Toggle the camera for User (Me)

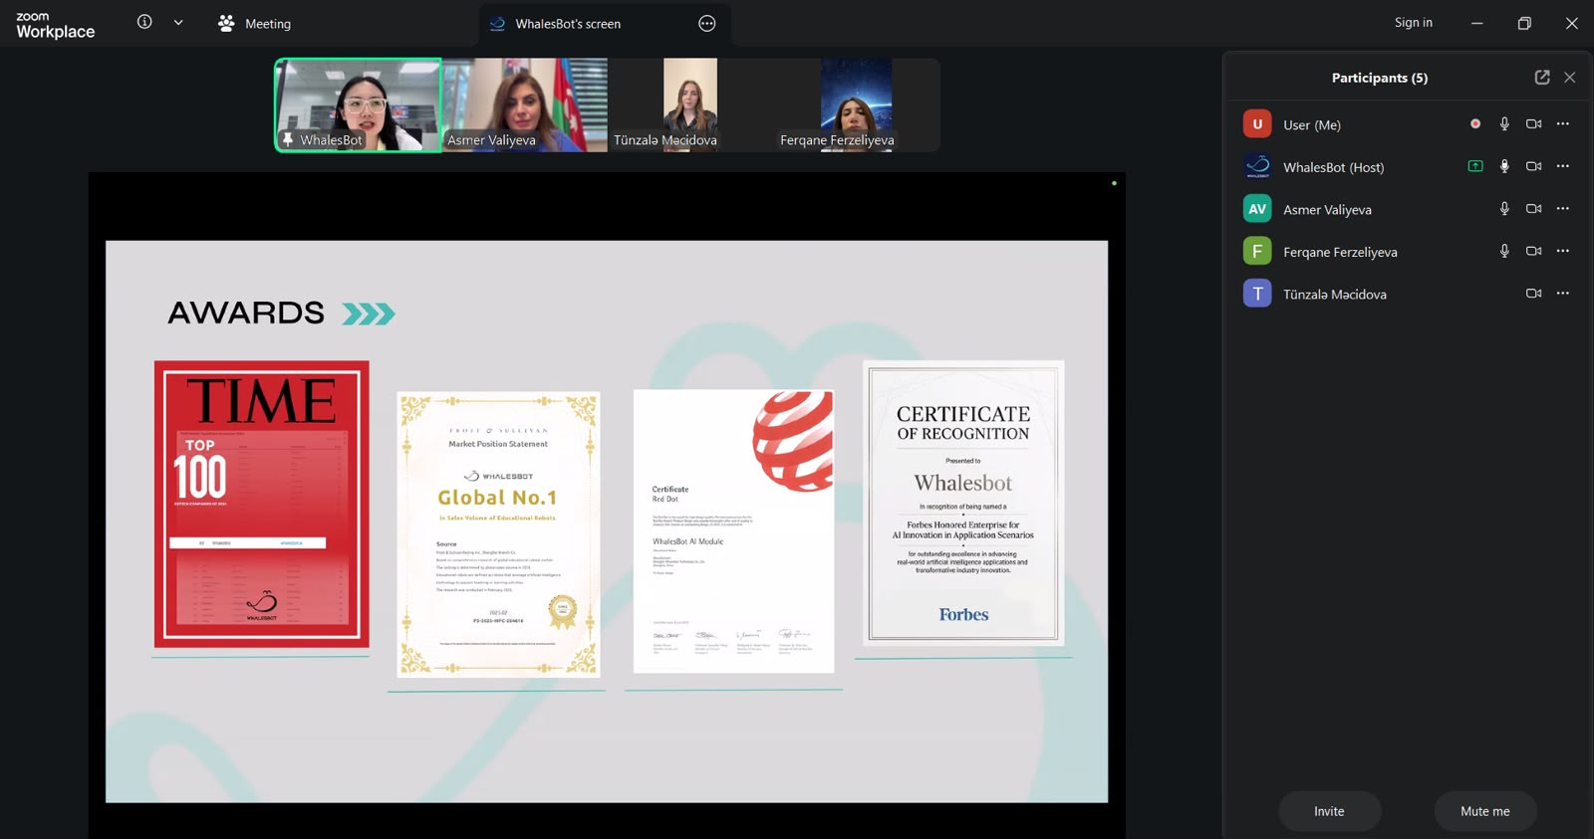tap(1534, 124)
